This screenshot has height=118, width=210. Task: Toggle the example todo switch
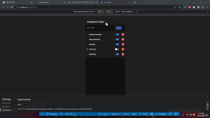pos(117,44)
